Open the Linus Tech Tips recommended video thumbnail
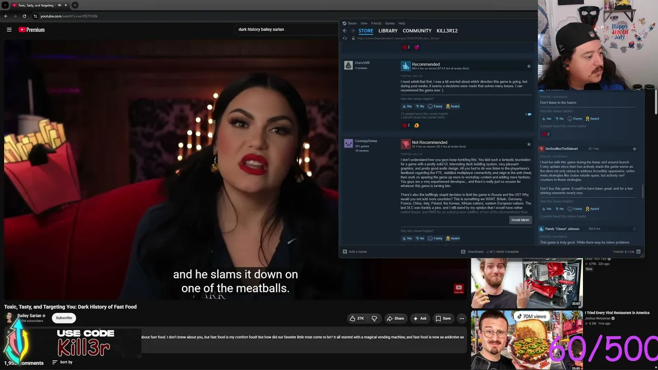Viewport: 658px width, 370px height. [526, 283]
